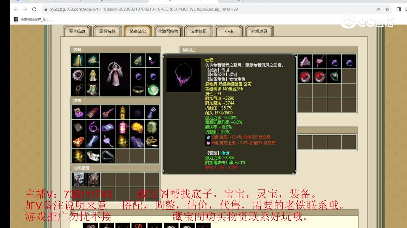This screenshot has width=407, height=228.
Task: Click the 耐久 1374/1500 line
Action: click(x=219, y=113)
